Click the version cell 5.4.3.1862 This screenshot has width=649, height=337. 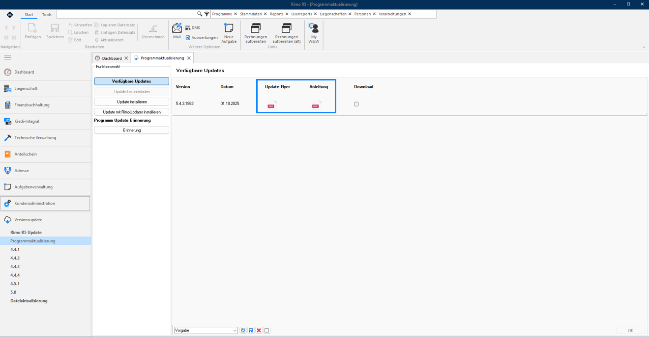(x=185, y=104)
